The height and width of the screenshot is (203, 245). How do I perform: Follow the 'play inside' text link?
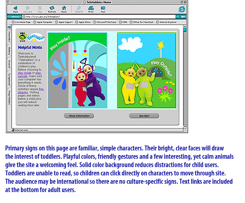point(24,73)
